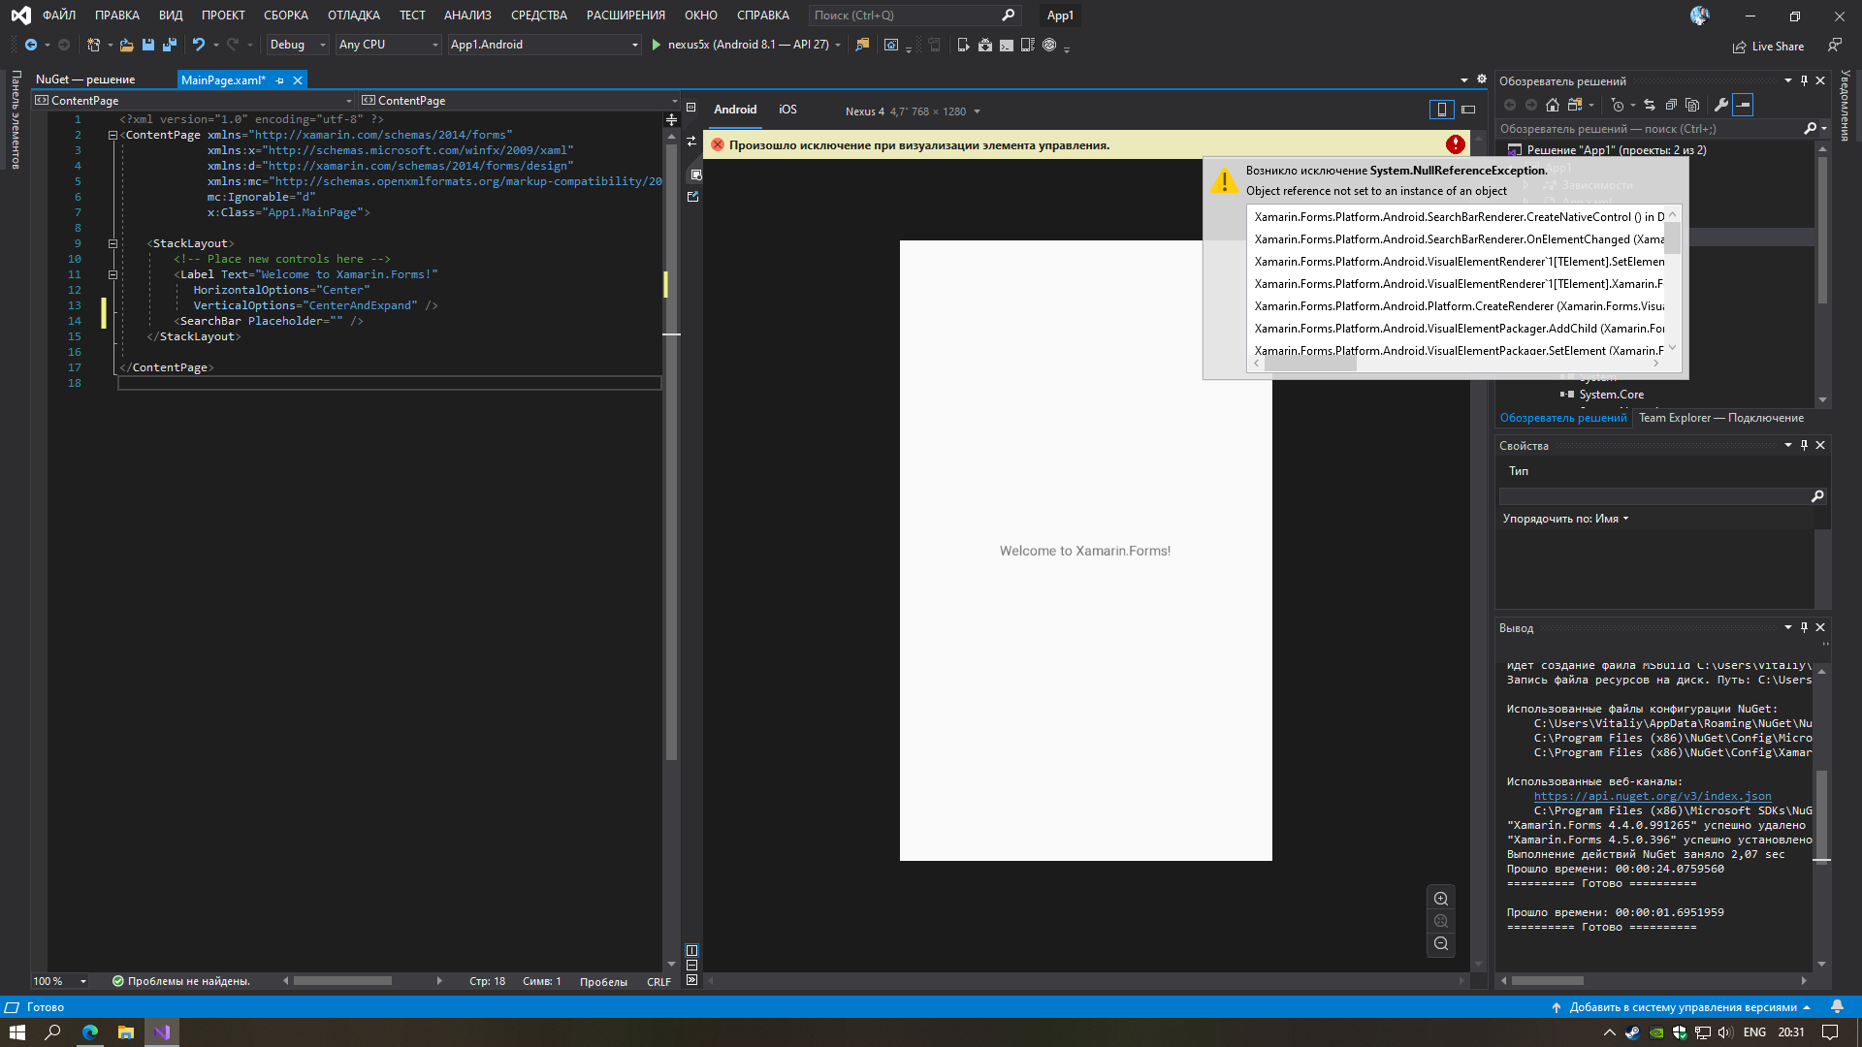Collapse all nodes in Solution Explorer
This screenshot has width=1862, height=1047.
pos(1671,104)
